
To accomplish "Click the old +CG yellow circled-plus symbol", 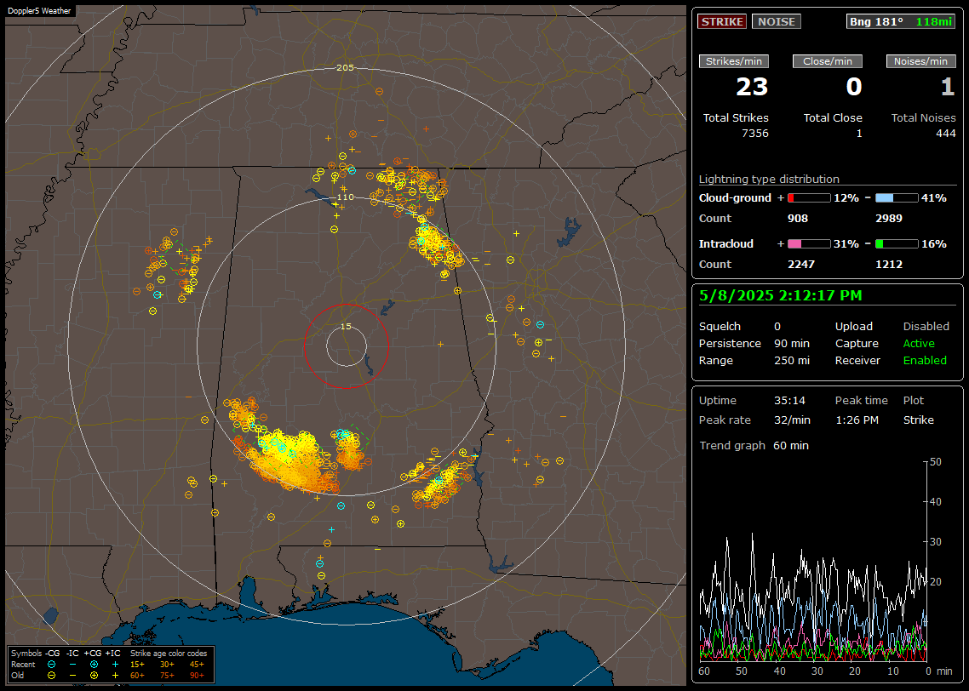I will (x=94, y=676).
